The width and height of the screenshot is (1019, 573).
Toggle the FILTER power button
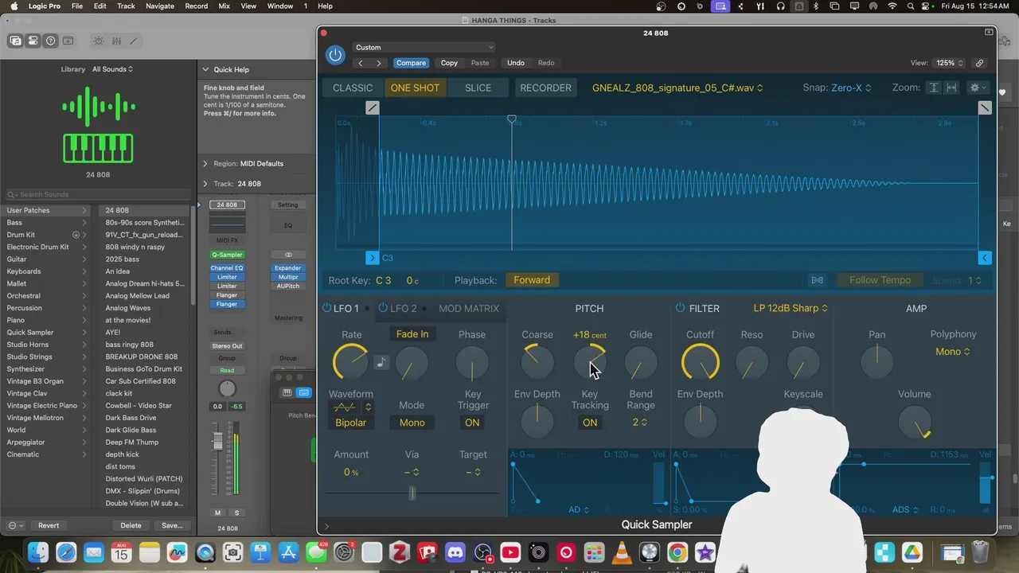click(680, 308)
